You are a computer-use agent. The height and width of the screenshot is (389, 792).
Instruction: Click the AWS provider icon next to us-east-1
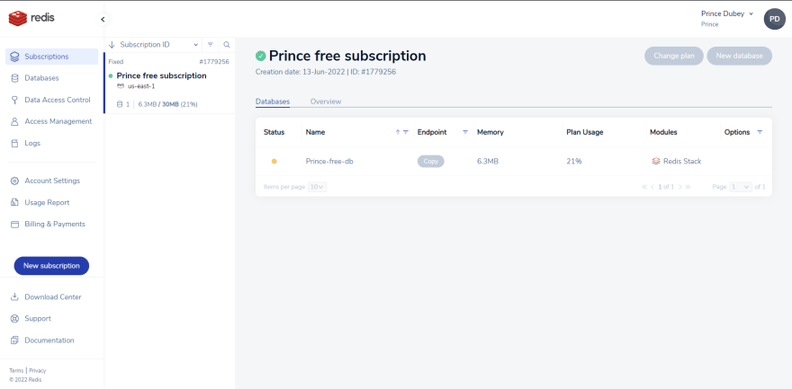121,86
